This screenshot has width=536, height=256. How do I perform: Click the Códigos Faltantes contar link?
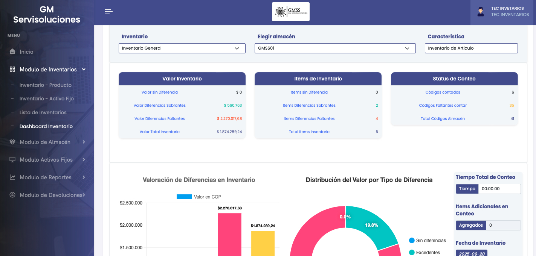(x=443, y=105)
